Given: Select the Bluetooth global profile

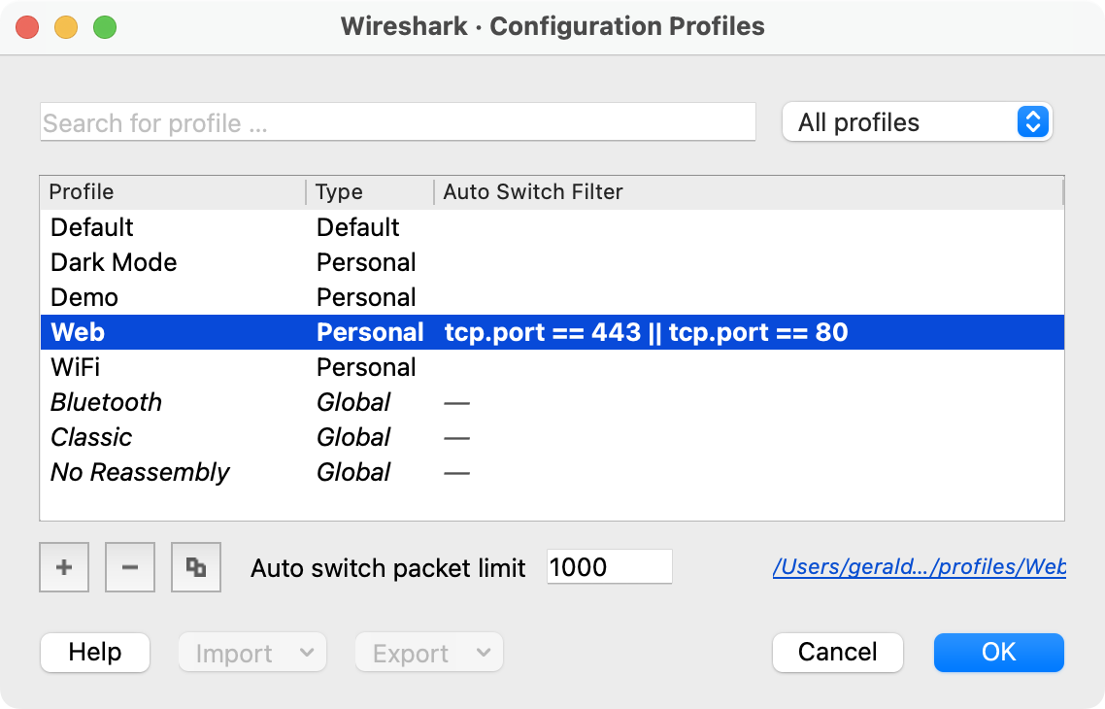Looking at the screenshot, I should [x=106, y=402].
